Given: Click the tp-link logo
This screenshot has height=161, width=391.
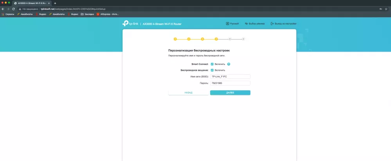Looking at the screenshot, I should click(x=130, y=23).
